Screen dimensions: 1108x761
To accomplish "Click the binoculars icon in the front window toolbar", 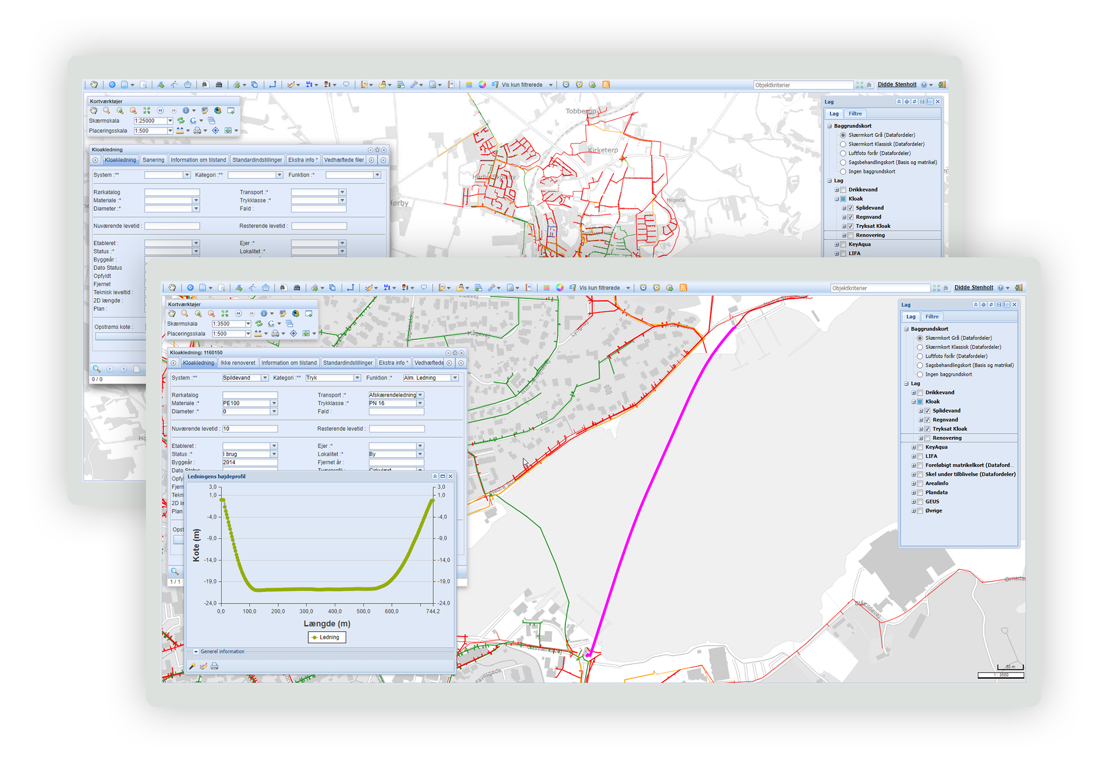I will tap(297, 288).
